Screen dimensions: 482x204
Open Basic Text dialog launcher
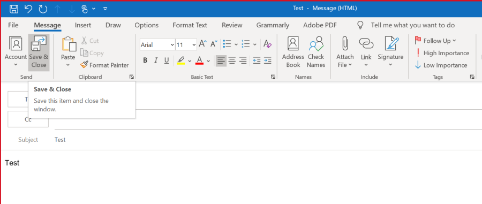click(273, 77)
